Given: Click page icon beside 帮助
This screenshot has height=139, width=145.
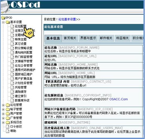Looking at the screenshot, I should (x=8, y=131).
